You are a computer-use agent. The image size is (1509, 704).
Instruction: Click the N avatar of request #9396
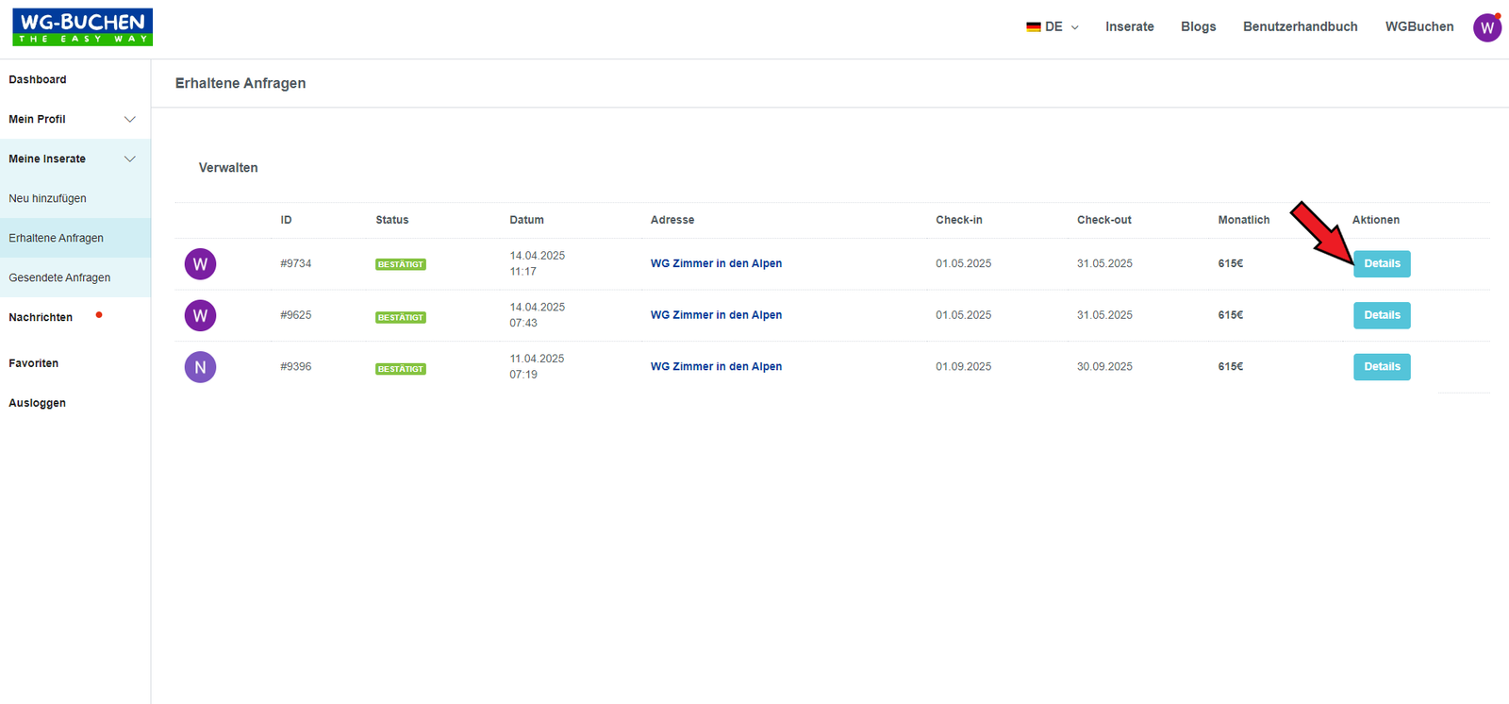200,367
